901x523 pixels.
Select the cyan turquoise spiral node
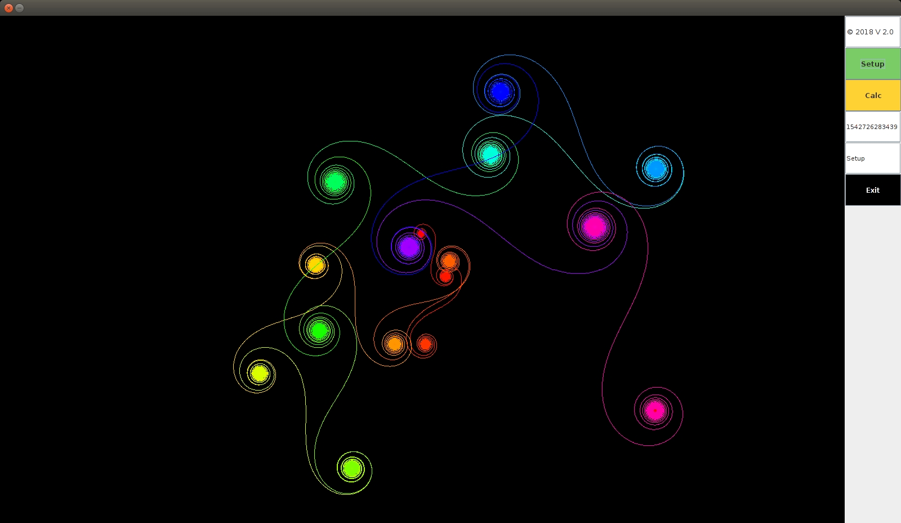(490, 154)
